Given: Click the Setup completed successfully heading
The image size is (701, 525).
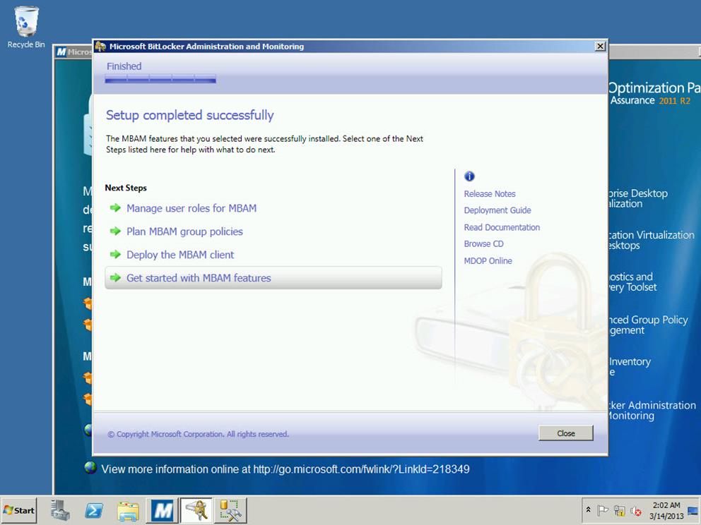Looking at the screenshot, I should 189,115.
